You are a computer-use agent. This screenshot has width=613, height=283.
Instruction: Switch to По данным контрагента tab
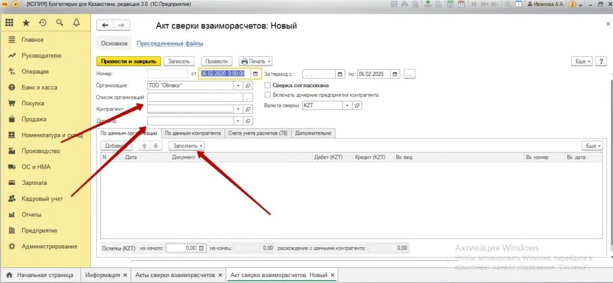point(193,133)
